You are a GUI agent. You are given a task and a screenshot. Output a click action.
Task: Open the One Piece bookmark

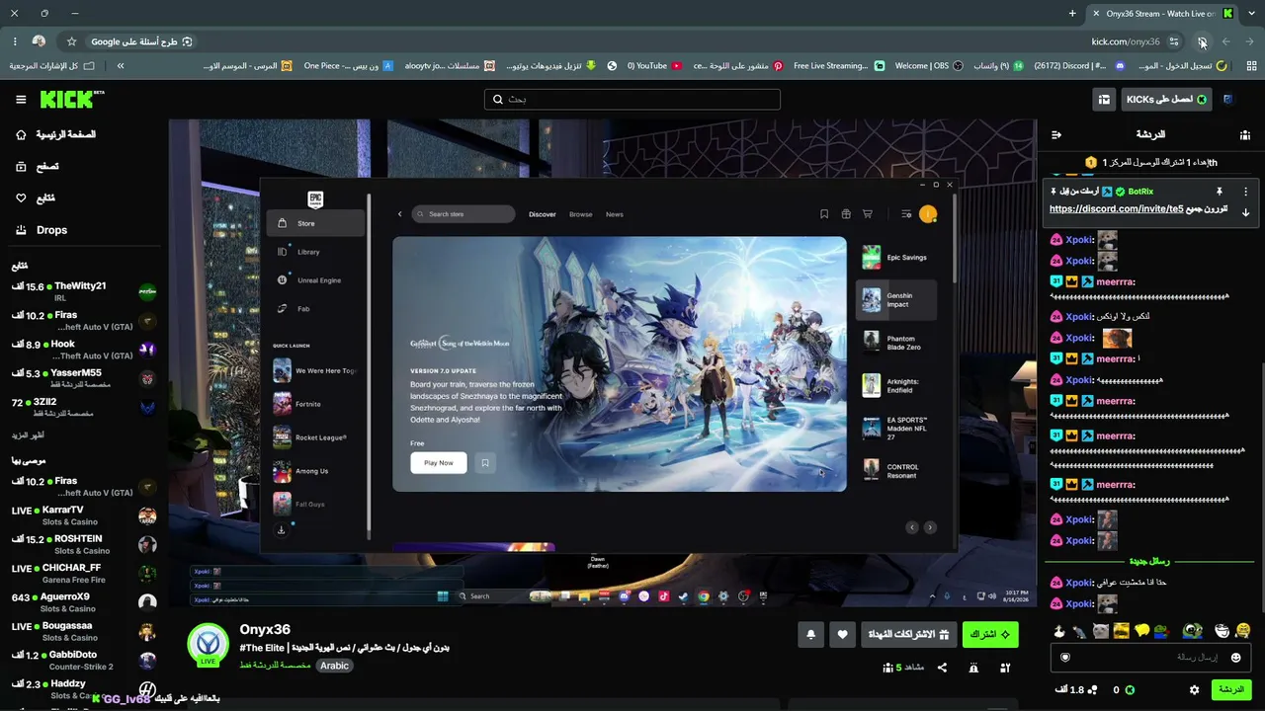348,66
